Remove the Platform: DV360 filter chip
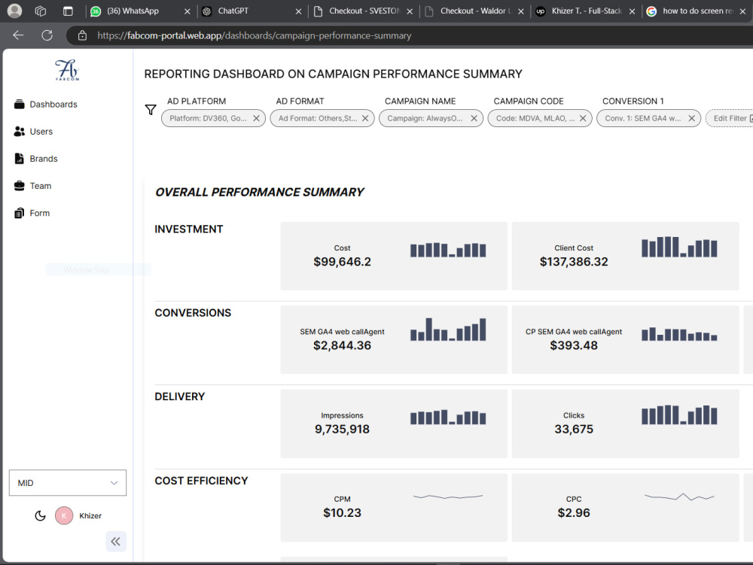 point(257,118)
